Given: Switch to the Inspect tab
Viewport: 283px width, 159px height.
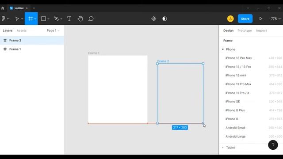Looking at the screenshot, I should coord(261,30).
